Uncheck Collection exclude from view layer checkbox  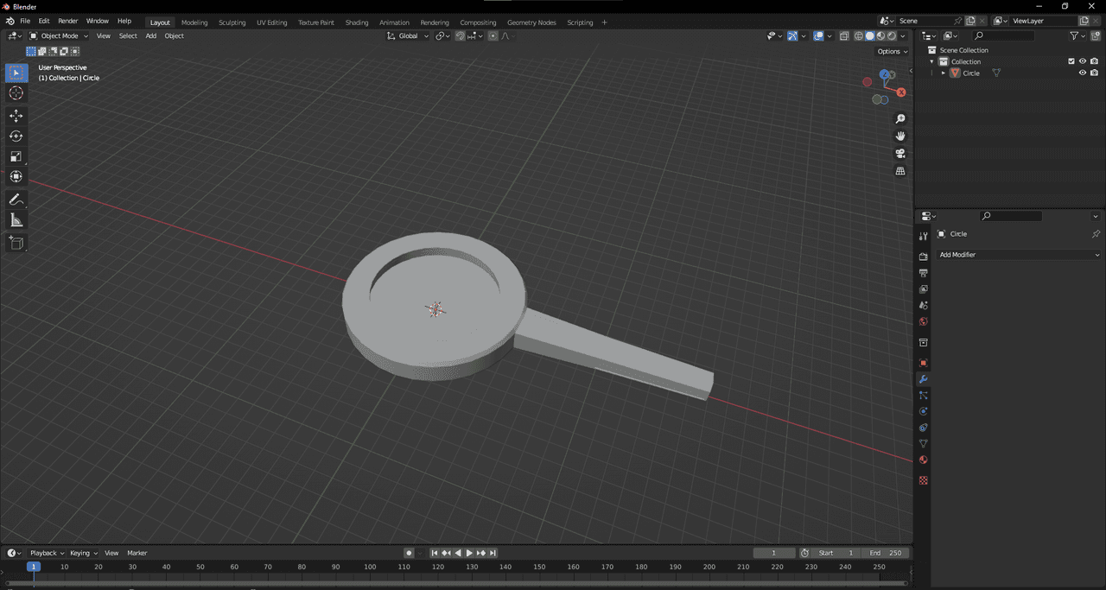(x=1071, y=61)
